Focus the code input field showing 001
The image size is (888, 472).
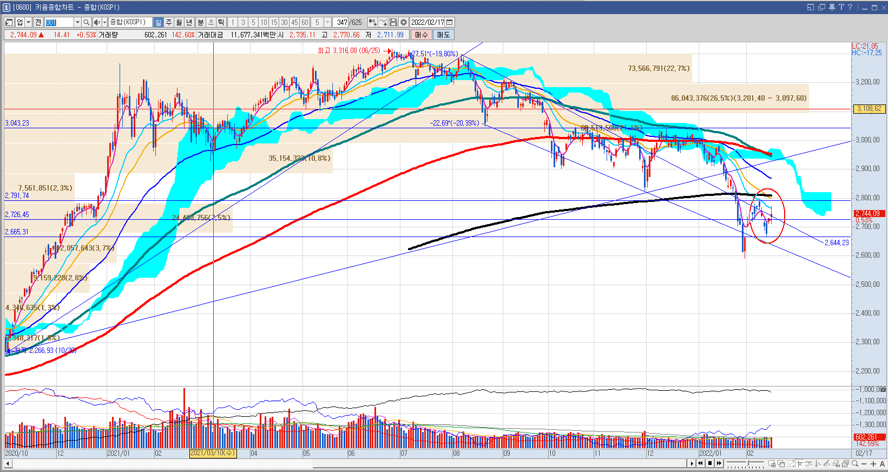pos(59,22)
